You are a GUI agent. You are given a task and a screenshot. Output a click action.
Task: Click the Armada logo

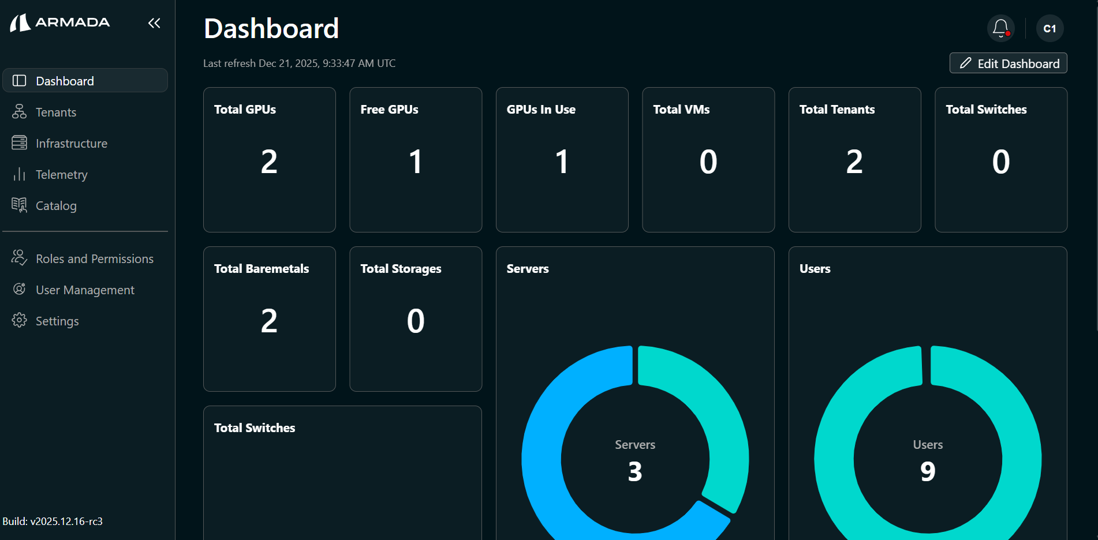(x=59, y=22)
